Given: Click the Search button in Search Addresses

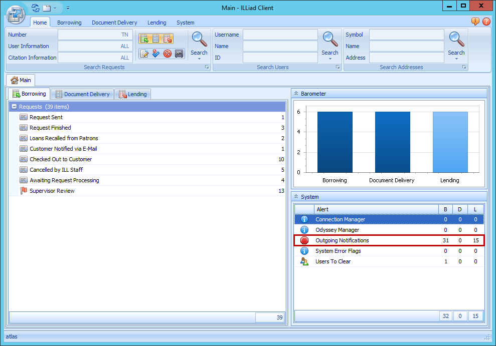Looking at the screenshot, I should 456,43.
